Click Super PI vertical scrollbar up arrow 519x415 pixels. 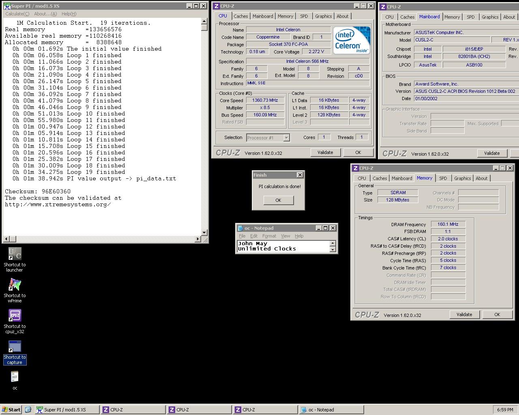204,22
